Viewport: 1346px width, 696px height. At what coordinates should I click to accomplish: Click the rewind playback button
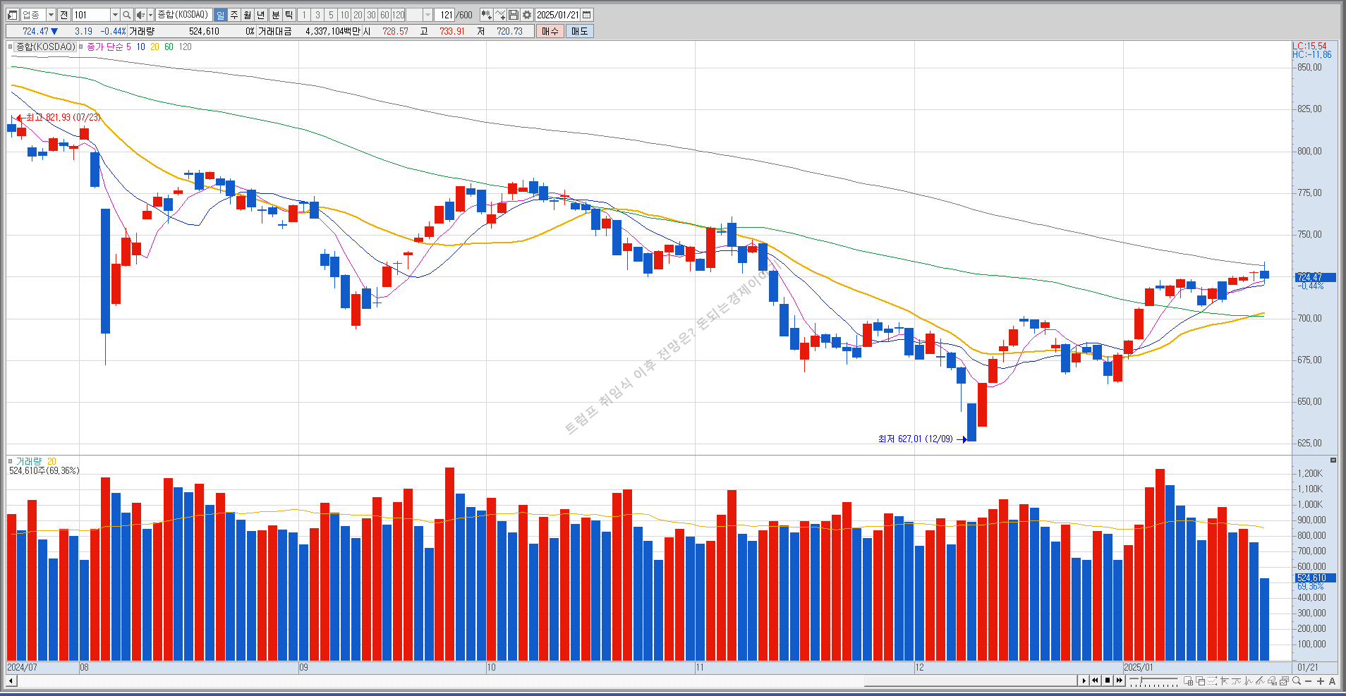(1095, 680)
